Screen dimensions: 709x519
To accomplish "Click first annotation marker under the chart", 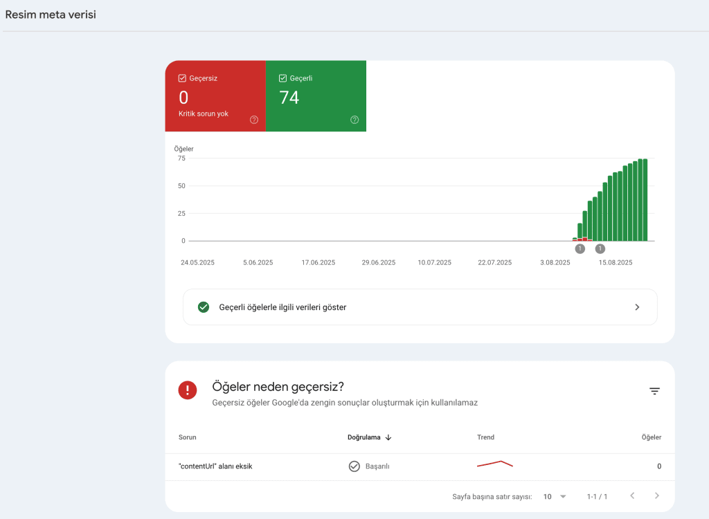I will tap(580, 248).
